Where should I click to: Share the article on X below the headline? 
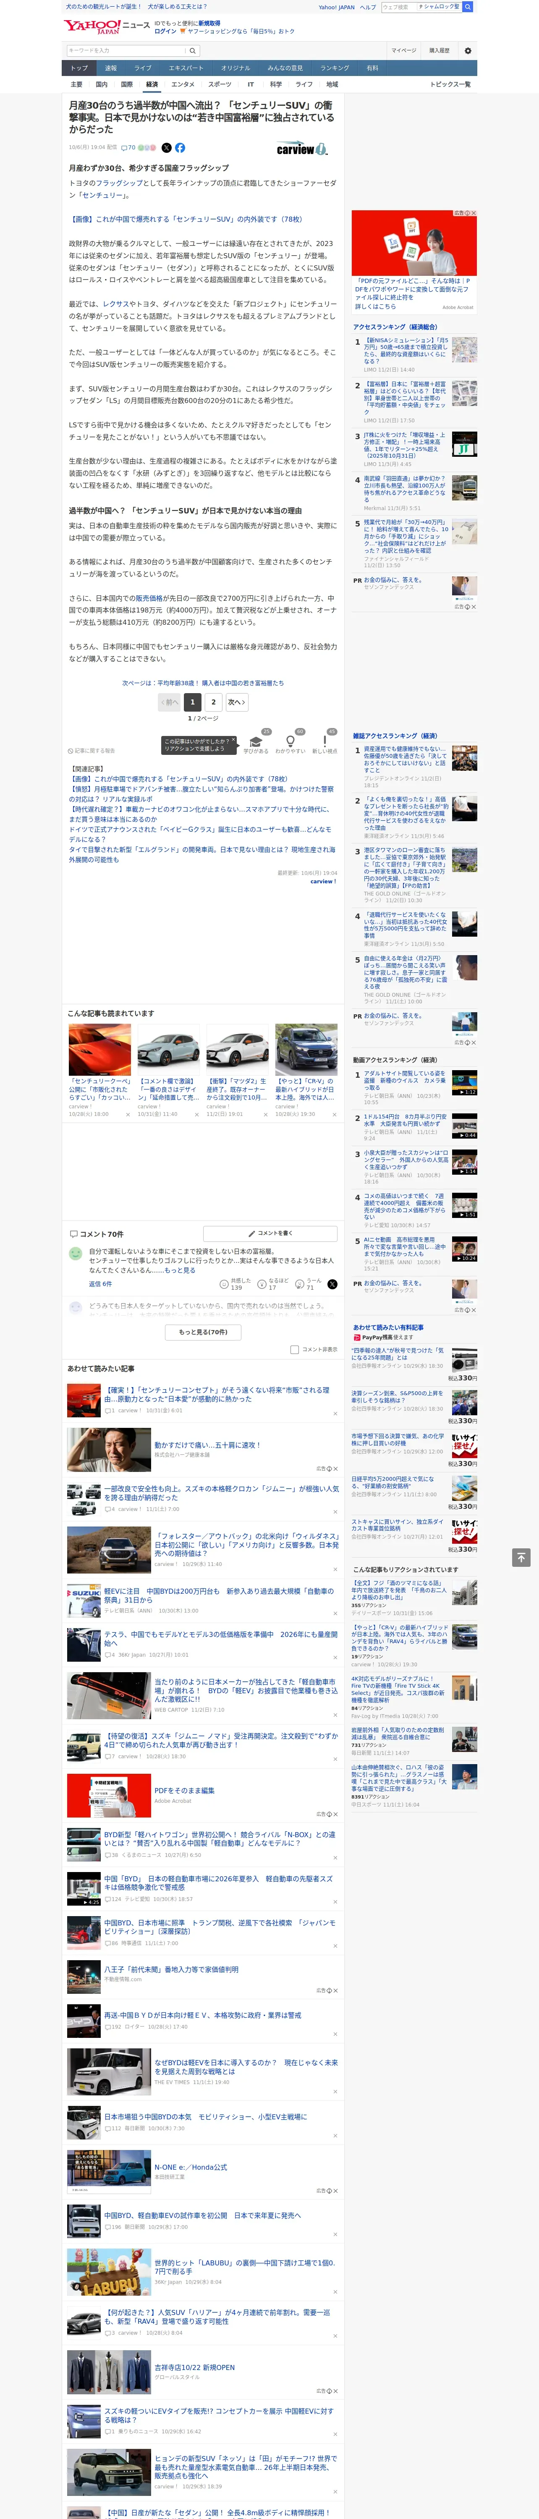point(166,148)
